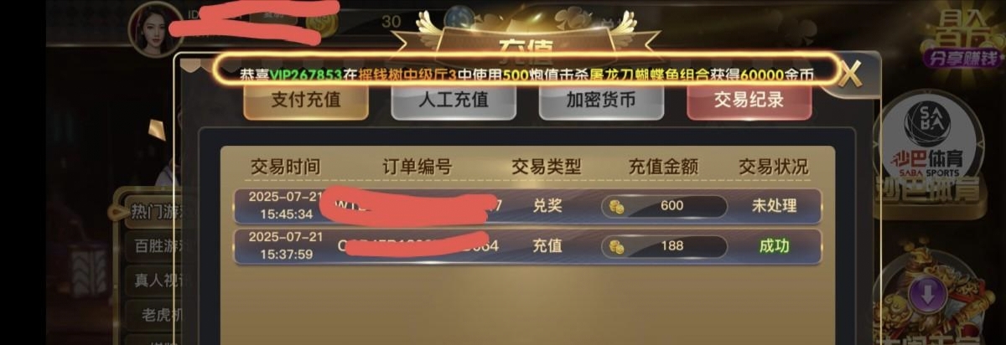Click the 未处理 status of 兑奖 record
Viewport: 1006px width, 345px height.
(774, 205)
